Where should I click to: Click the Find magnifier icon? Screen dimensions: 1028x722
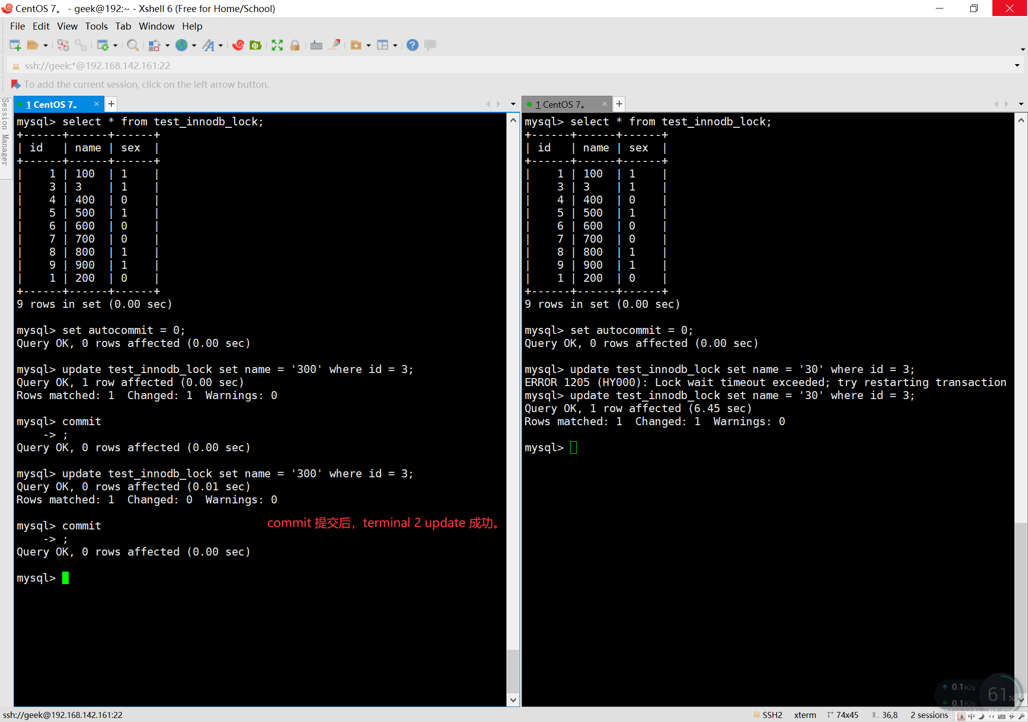pyautogui.click(x=133, y=45)
